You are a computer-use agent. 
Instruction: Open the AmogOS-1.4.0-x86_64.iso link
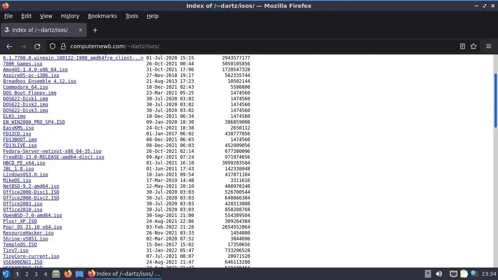[x=35, y=70]
